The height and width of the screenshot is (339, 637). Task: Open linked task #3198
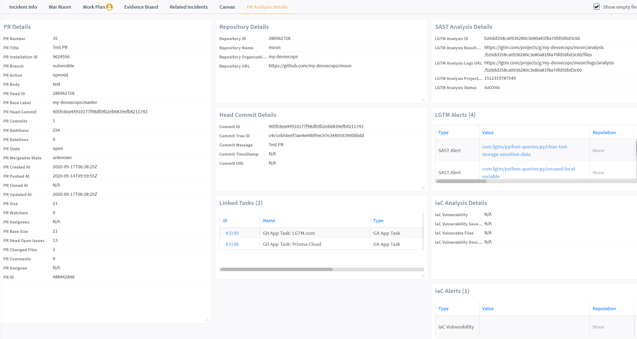(x=232, y=244)
